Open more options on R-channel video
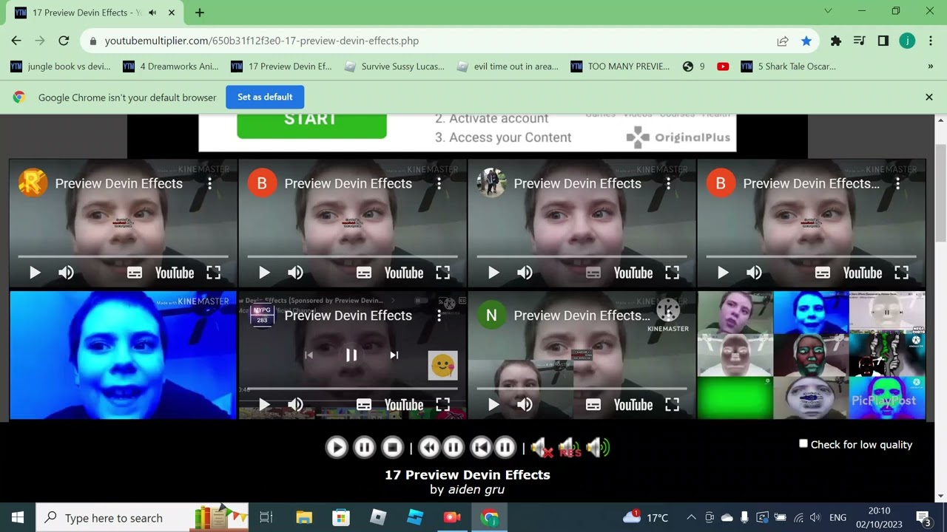 click(209, 183)
